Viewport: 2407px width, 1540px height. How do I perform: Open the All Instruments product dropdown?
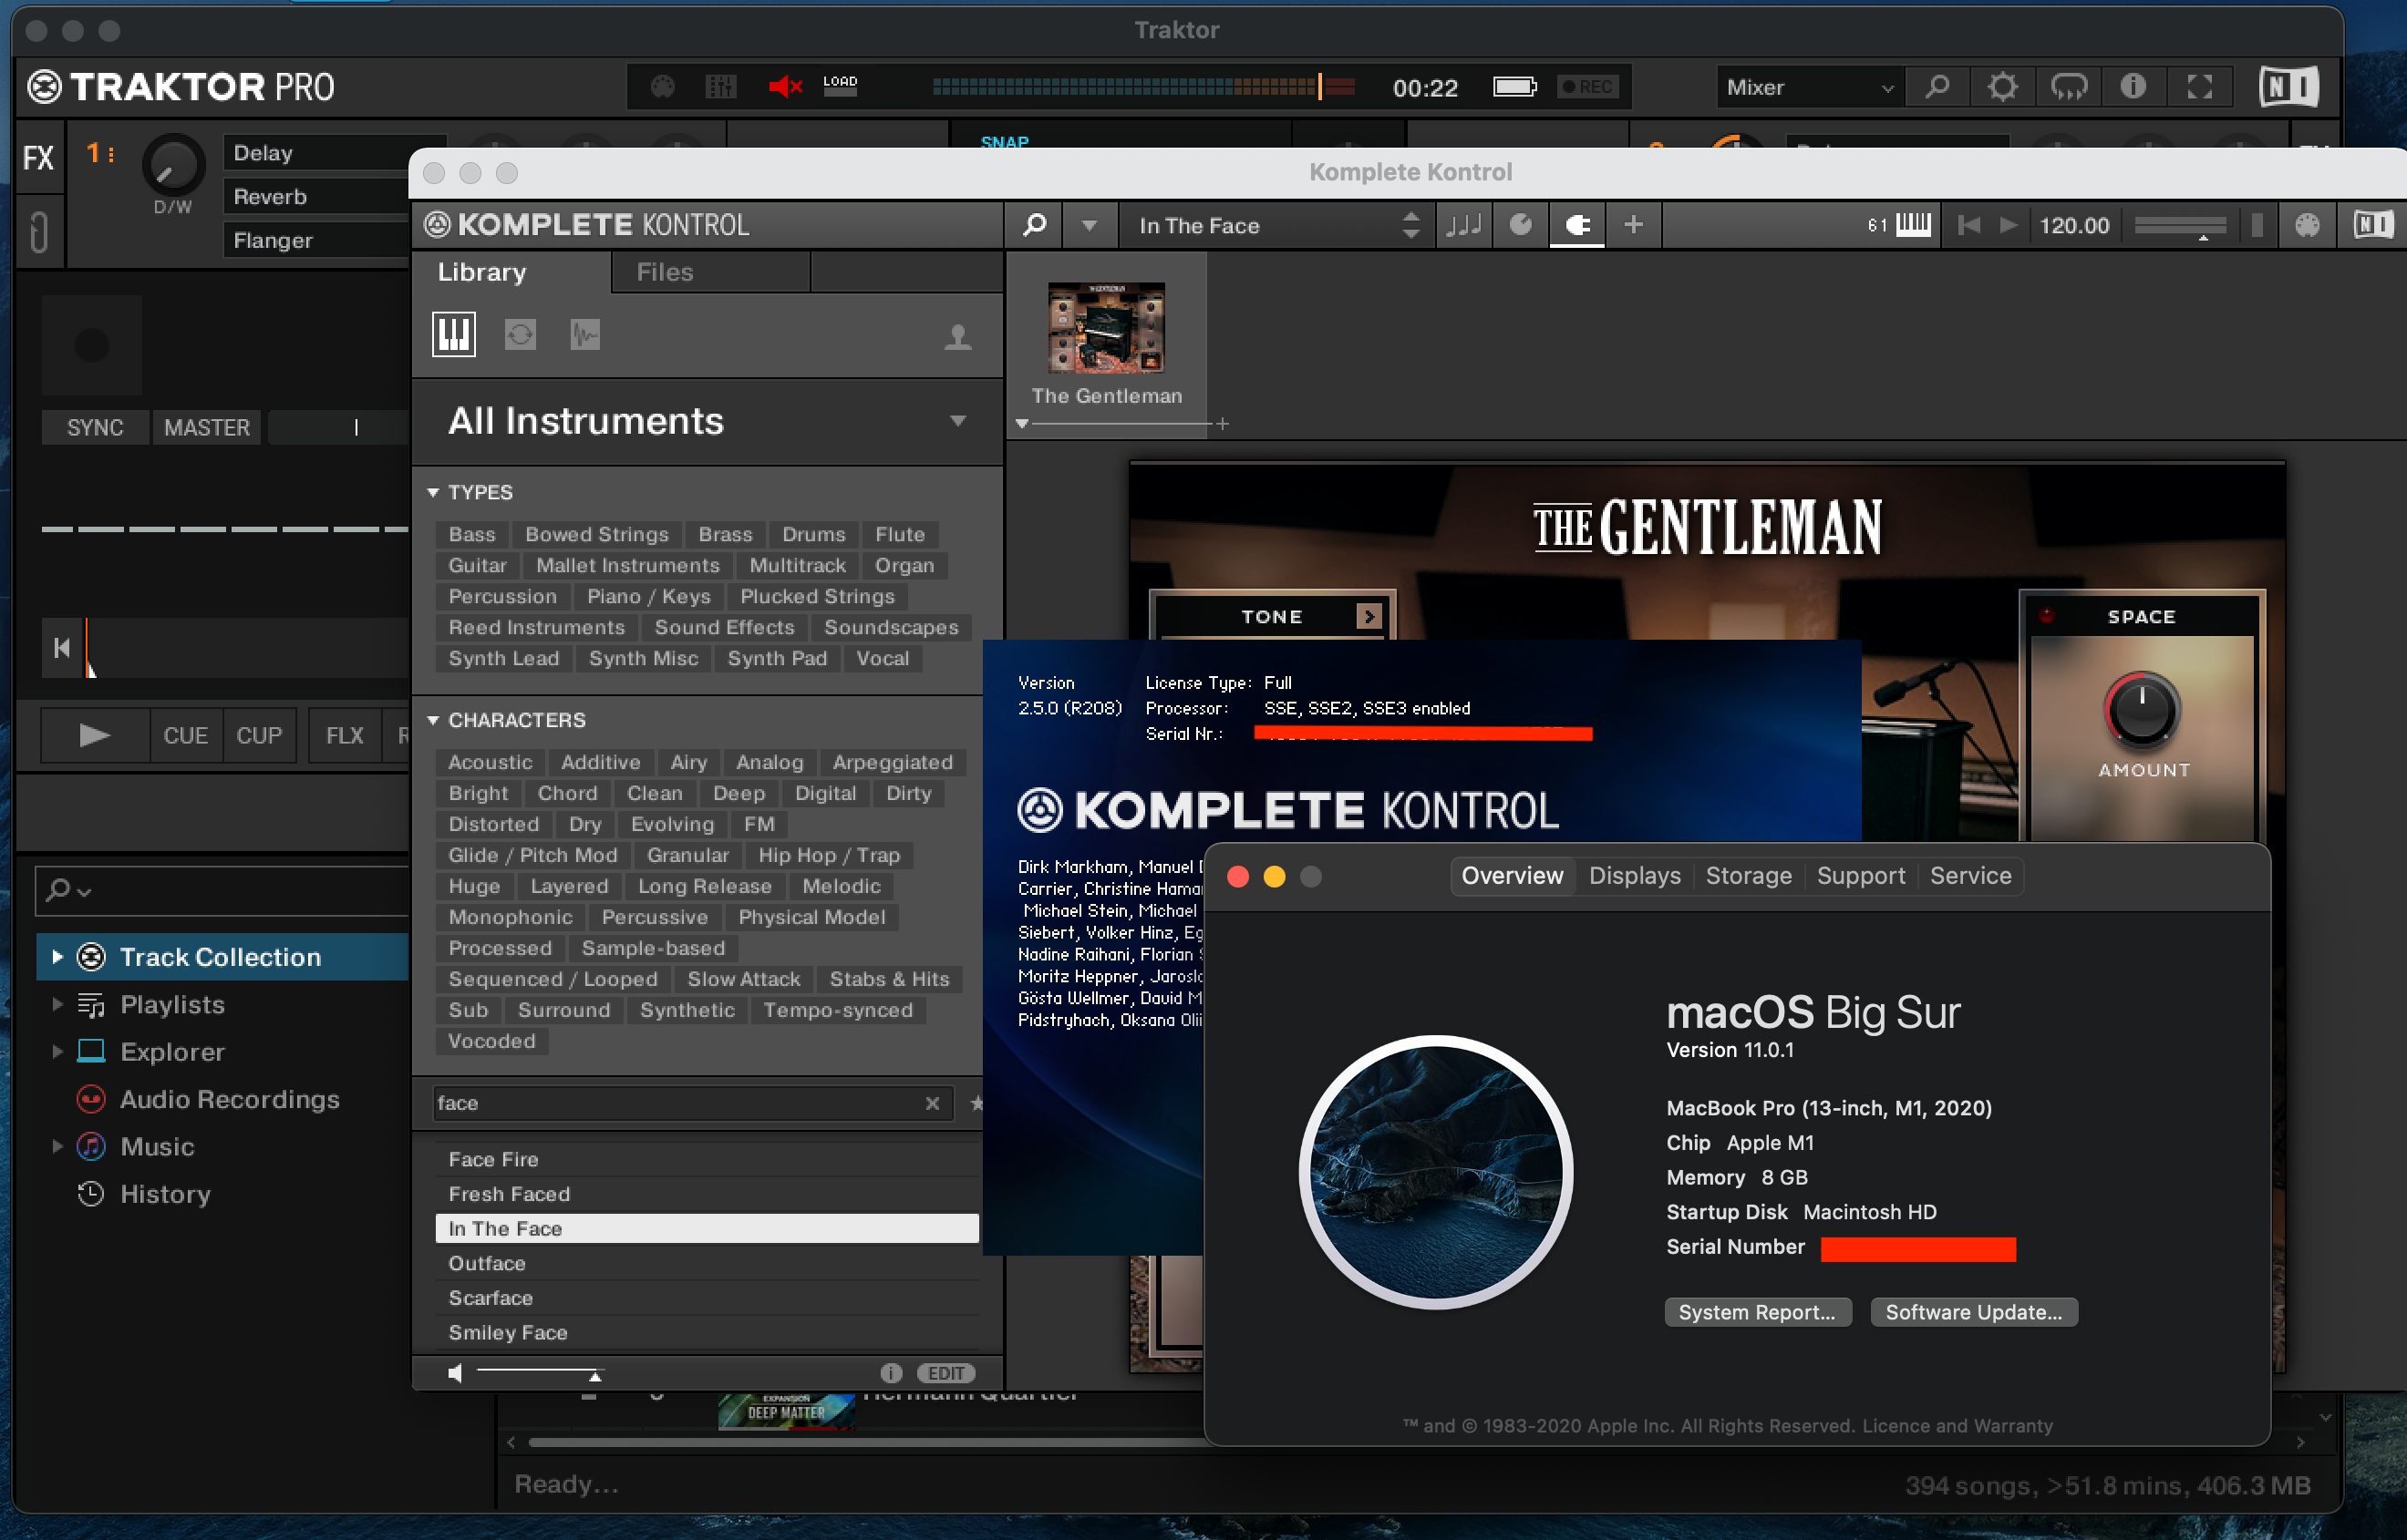[708, 421]
